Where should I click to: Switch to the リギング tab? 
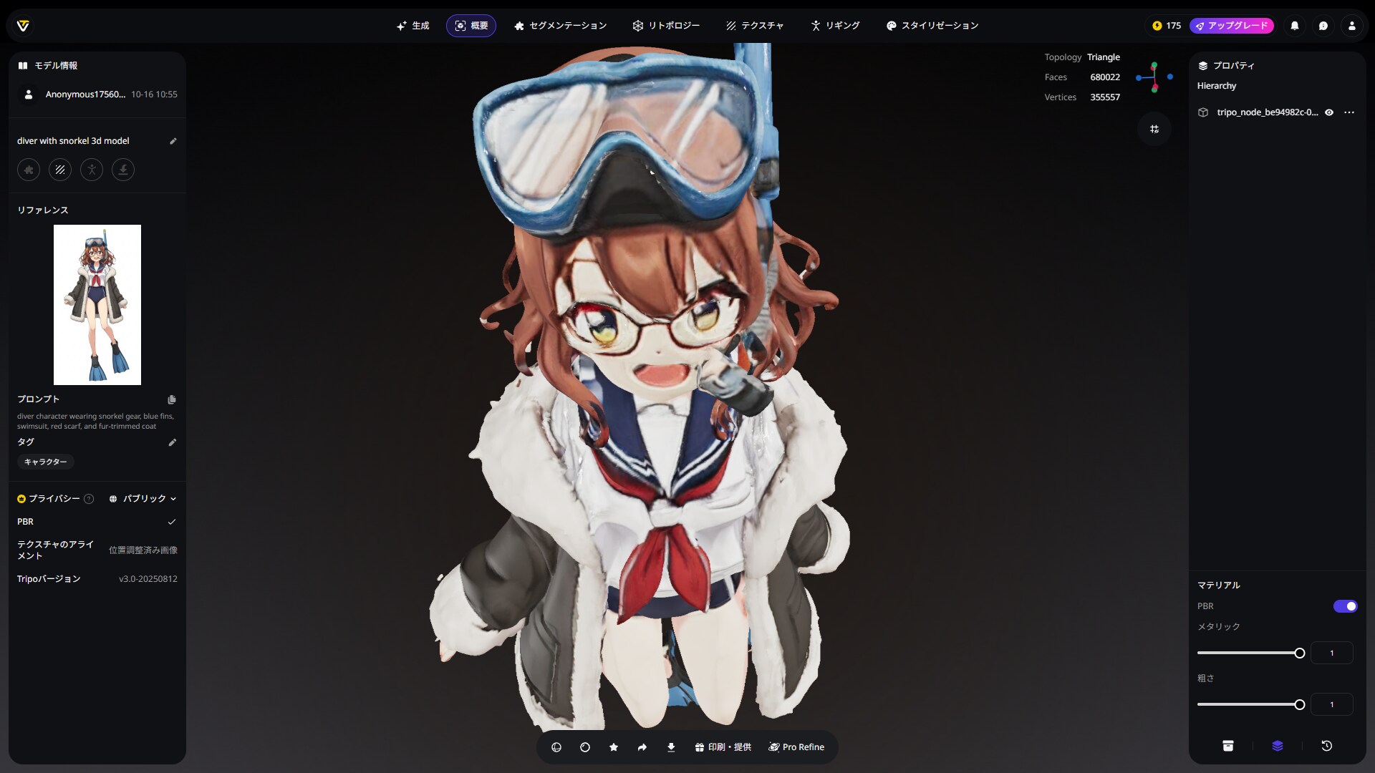(835, 26)
